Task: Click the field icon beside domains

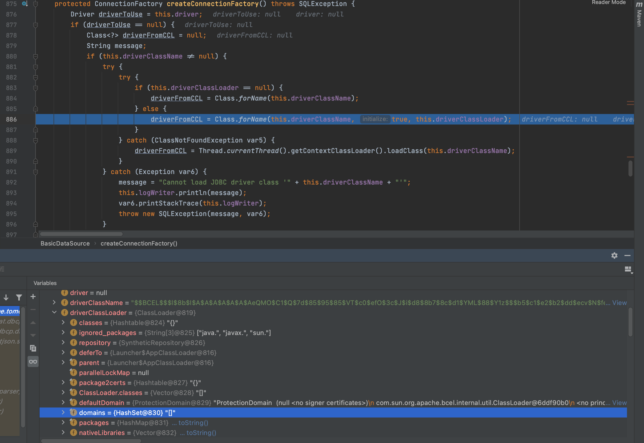Action: [x=73, y=412]
